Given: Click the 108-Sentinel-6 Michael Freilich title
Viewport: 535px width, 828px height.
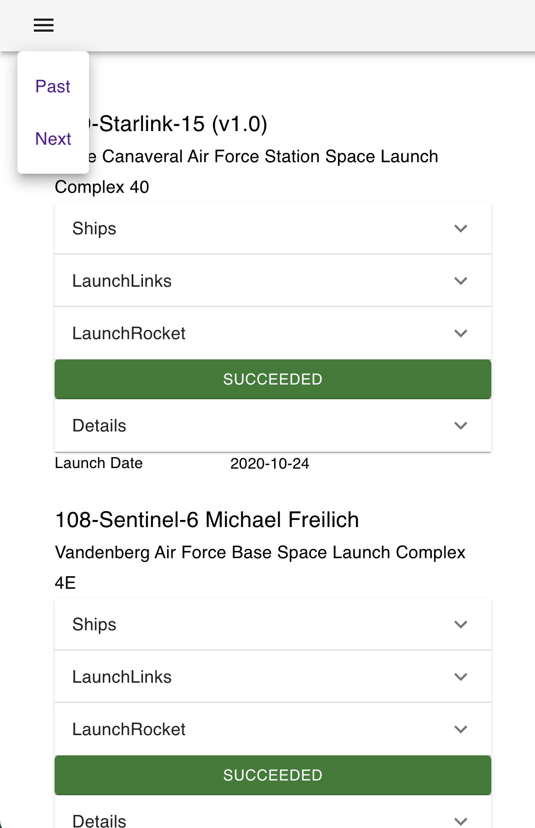Looking at the screenshot, I should point(206,519).
